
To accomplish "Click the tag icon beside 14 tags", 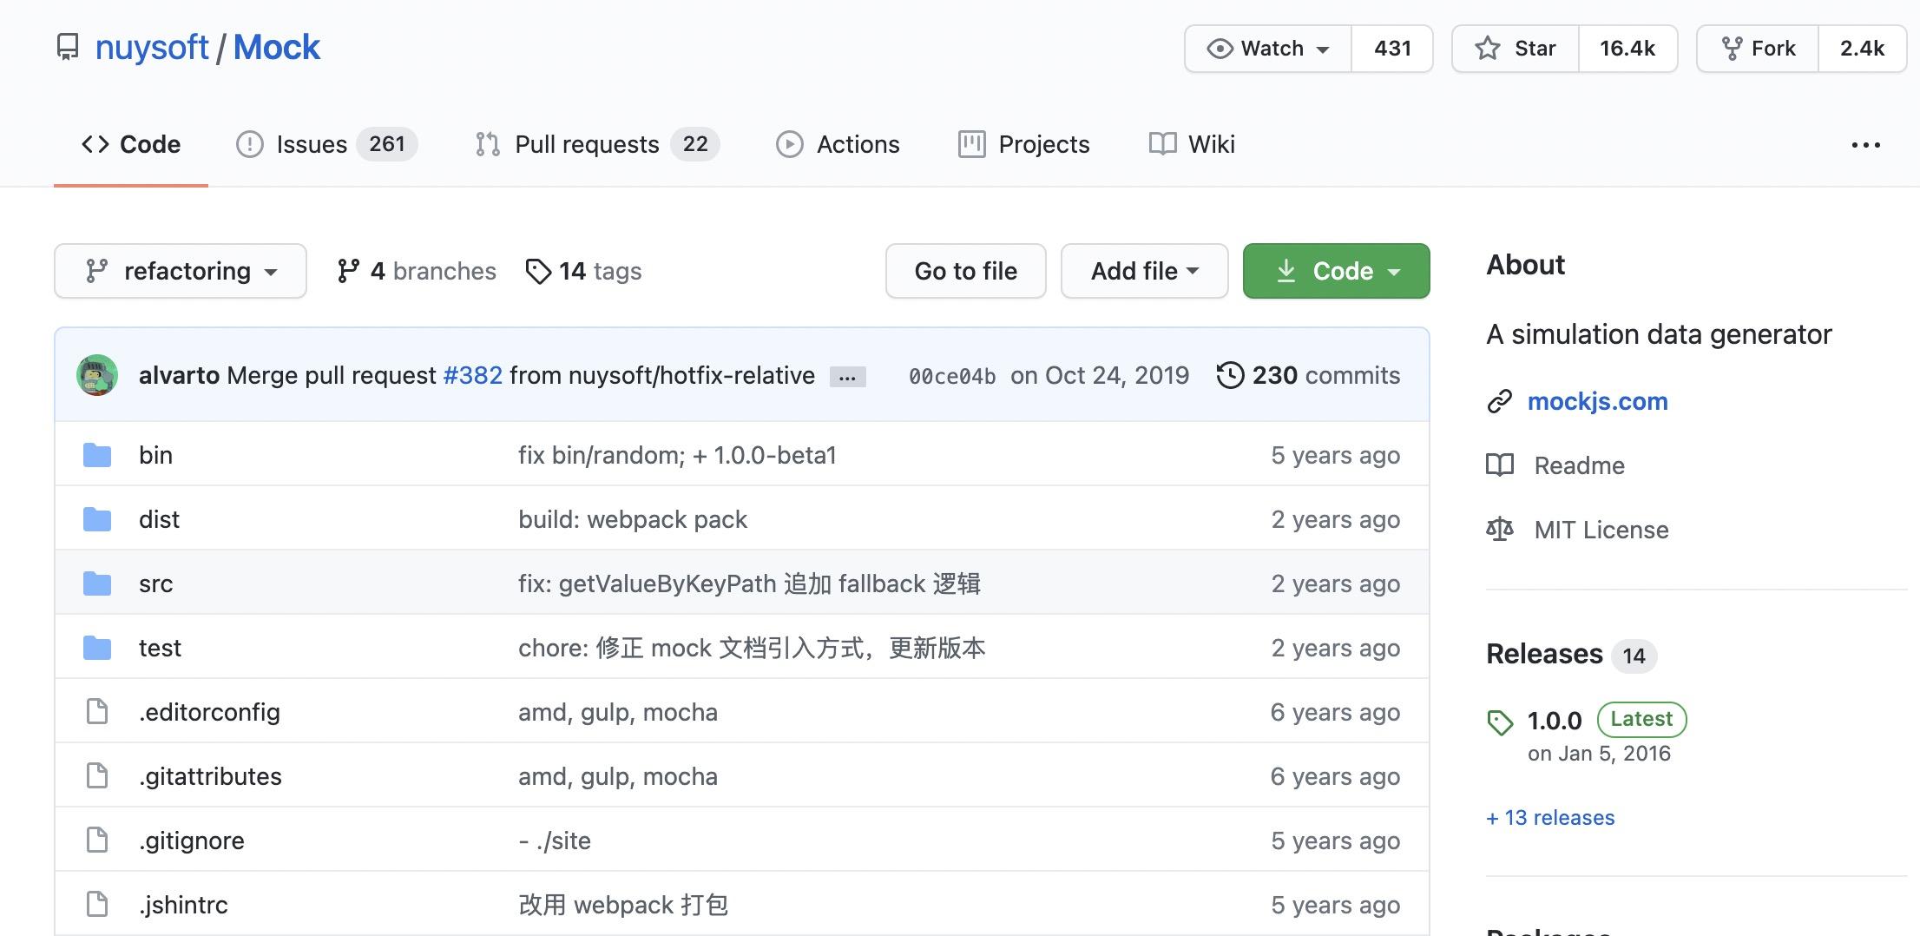I will pos(539,271).
